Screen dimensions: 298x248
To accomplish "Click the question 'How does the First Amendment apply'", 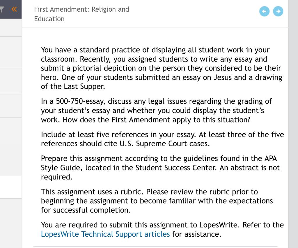I will click(157, 120).
